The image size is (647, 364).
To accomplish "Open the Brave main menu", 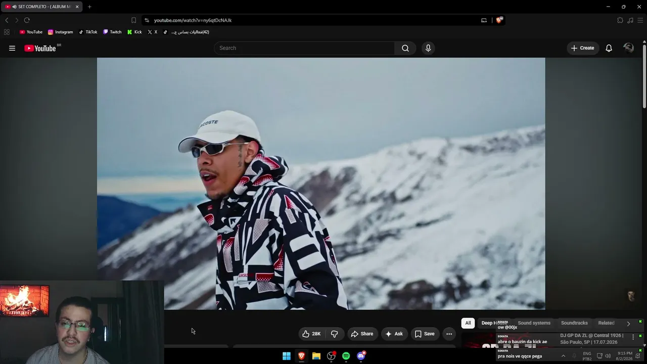I will point(640,20).
